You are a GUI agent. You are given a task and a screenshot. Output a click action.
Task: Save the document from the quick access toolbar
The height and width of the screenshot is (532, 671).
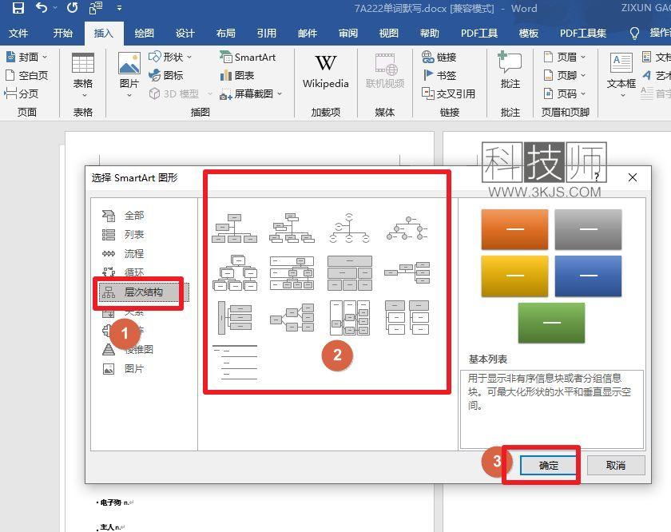click(x=18, y=8)
